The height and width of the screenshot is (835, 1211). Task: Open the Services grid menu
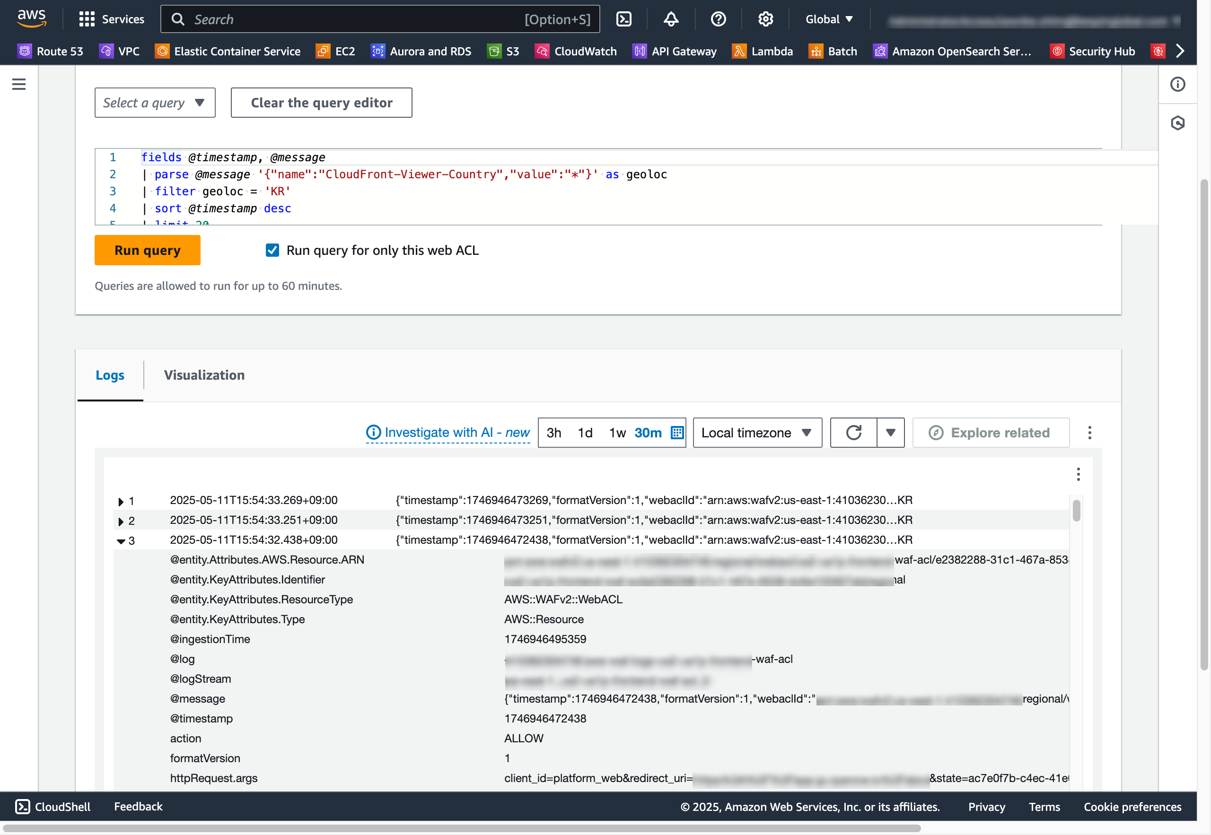coord(111,19)
